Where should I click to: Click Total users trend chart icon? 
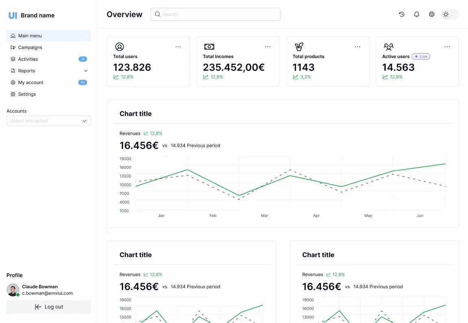coord(116,77)
